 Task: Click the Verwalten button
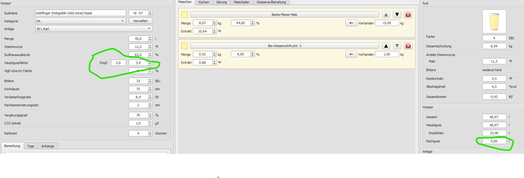[140, 21]
